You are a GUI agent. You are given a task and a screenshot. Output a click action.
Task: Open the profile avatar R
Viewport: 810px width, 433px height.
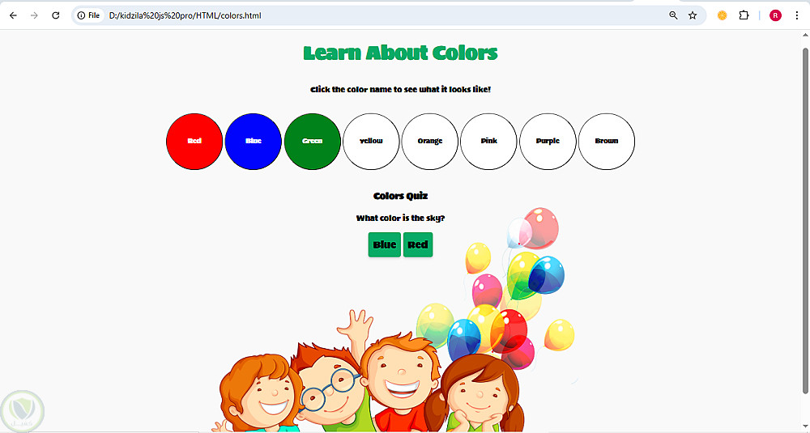(775, 15)
